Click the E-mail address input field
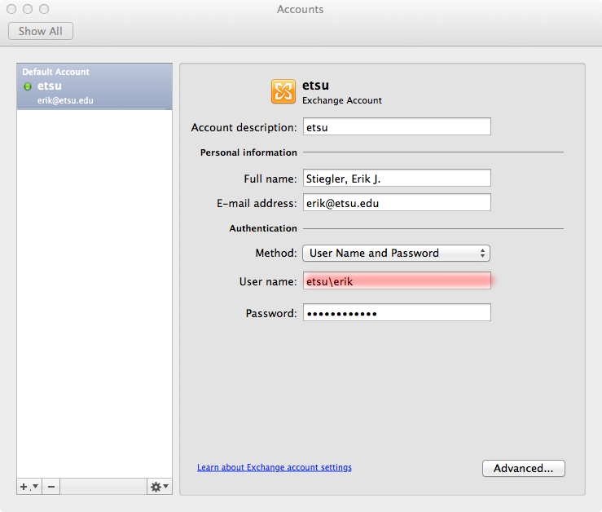 click(x=397, y=202)
